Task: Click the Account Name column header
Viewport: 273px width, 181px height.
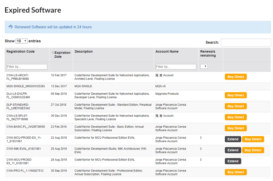Action: [167, 51]
